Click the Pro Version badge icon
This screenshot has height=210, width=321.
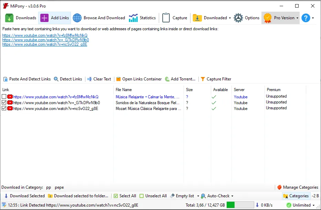point(268,18)
